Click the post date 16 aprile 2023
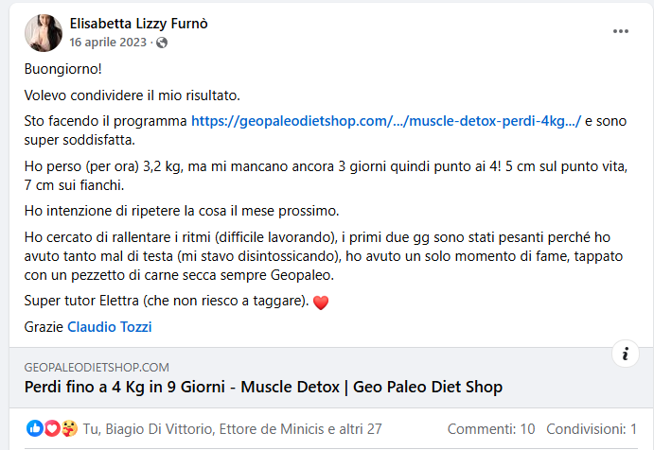The width and height of the screenshot is (654, 450). click(x=108, y=43)
